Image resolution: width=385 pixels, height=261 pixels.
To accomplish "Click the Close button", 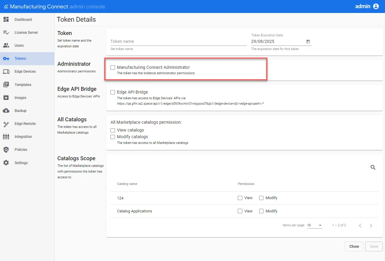I will (354, 247).
